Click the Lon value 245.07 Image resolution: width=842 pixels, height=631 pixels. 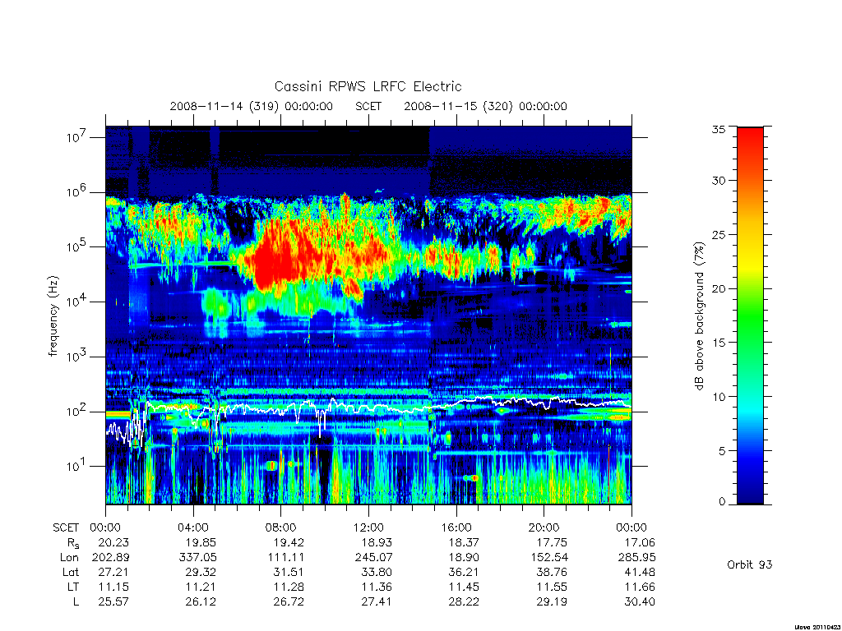pos(374,558)
